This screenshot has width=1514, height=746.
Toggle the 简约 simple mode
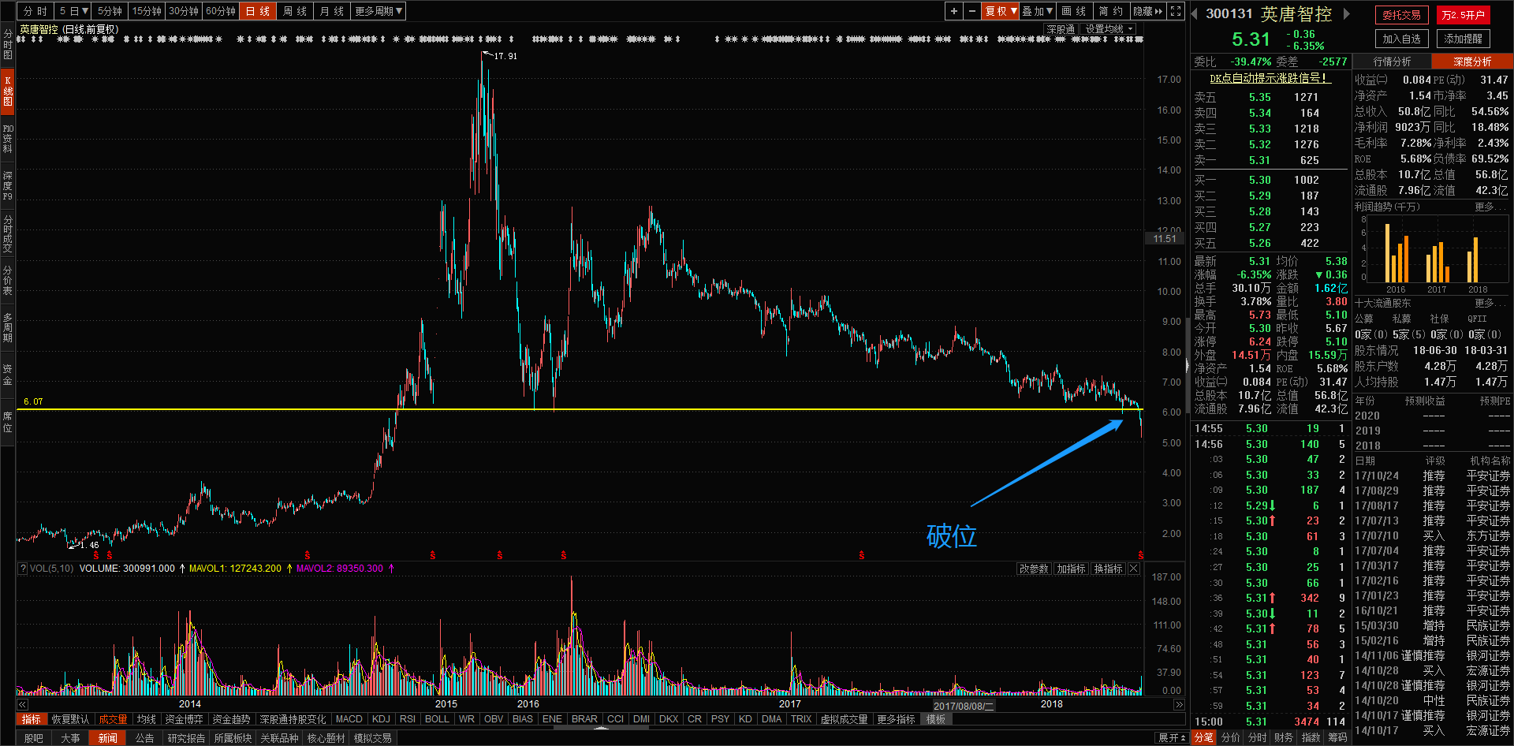(x=1111, y=11)
